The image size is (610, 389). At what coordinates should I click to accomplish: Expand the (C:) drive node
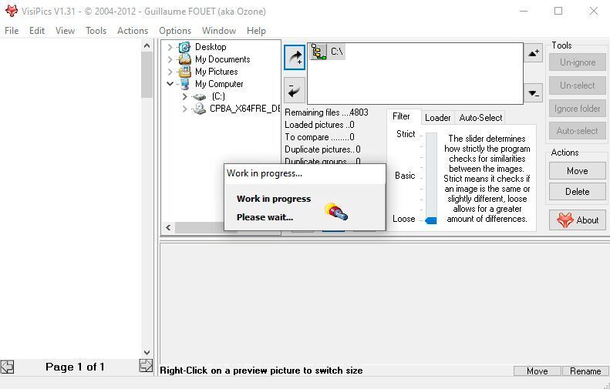(x=185, y=96)
